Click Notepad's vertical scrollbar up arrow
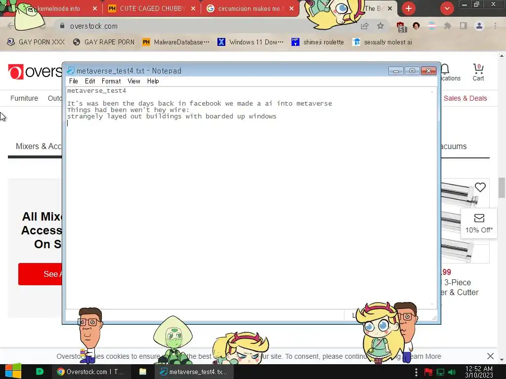506x379 pixels. [x=432, y=92]
